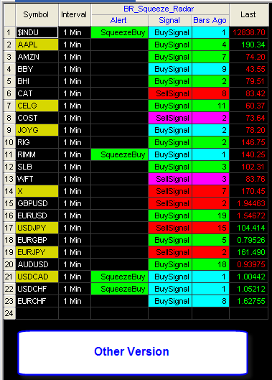The image size is (272, 380).
Task: Click the SqueezeBuy alert for USDCAD
Action: pyautogui.click(x=119, y=277)
